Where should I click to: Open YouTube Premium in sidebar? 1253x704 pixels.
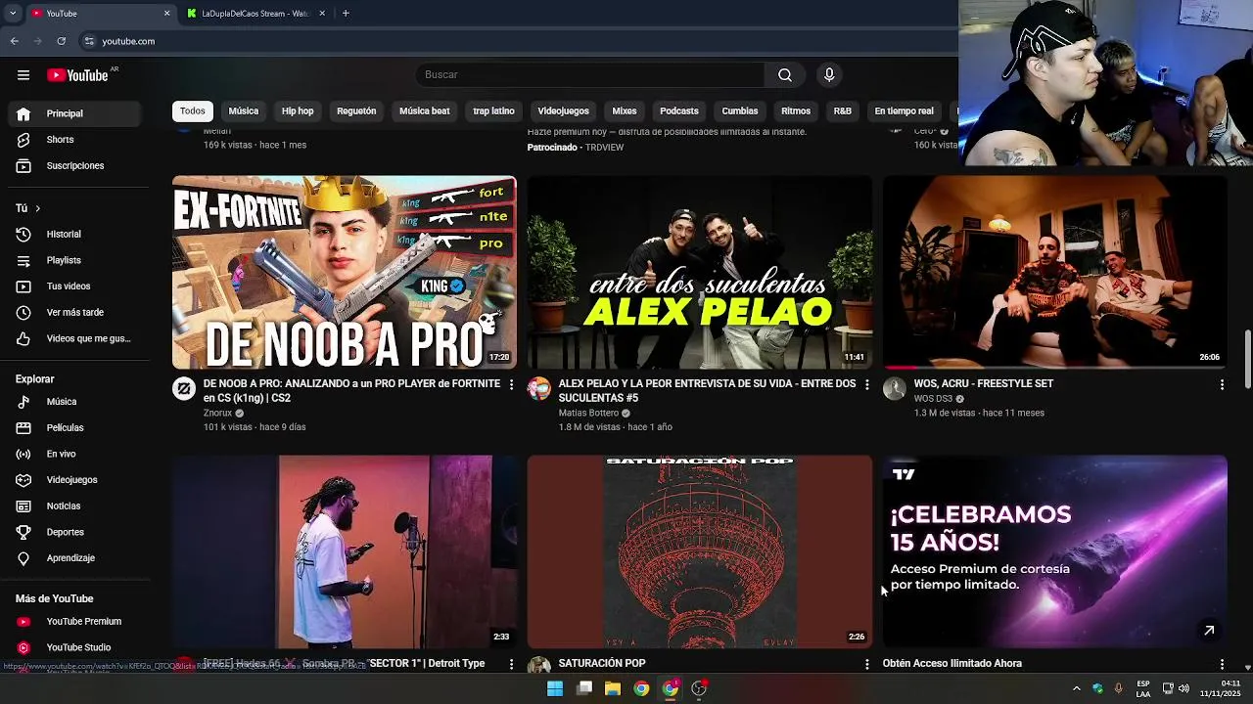[76, 622]
